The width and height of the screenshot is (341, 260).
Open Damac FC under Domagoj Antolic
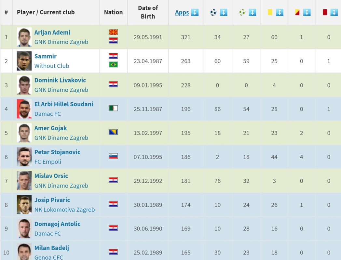(x=48, y=233)
